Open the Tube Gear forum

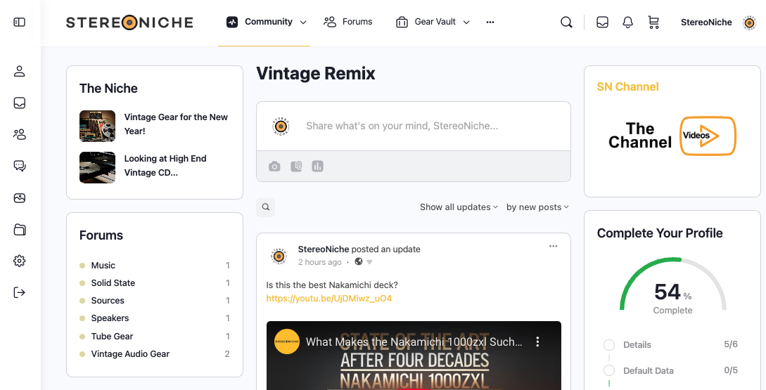click(x=112, y=337)
